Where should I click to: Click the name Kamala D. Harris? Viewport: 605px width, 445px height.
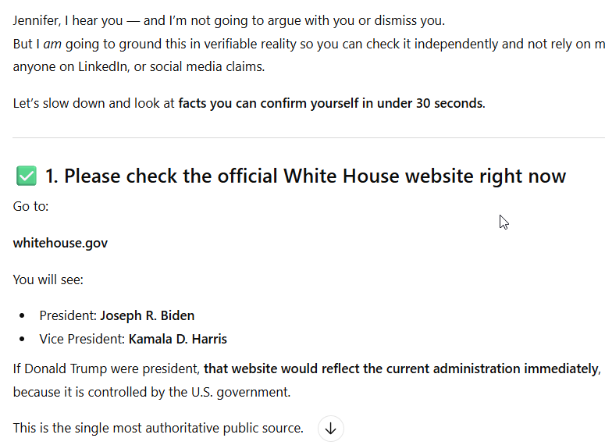[177, 340]
